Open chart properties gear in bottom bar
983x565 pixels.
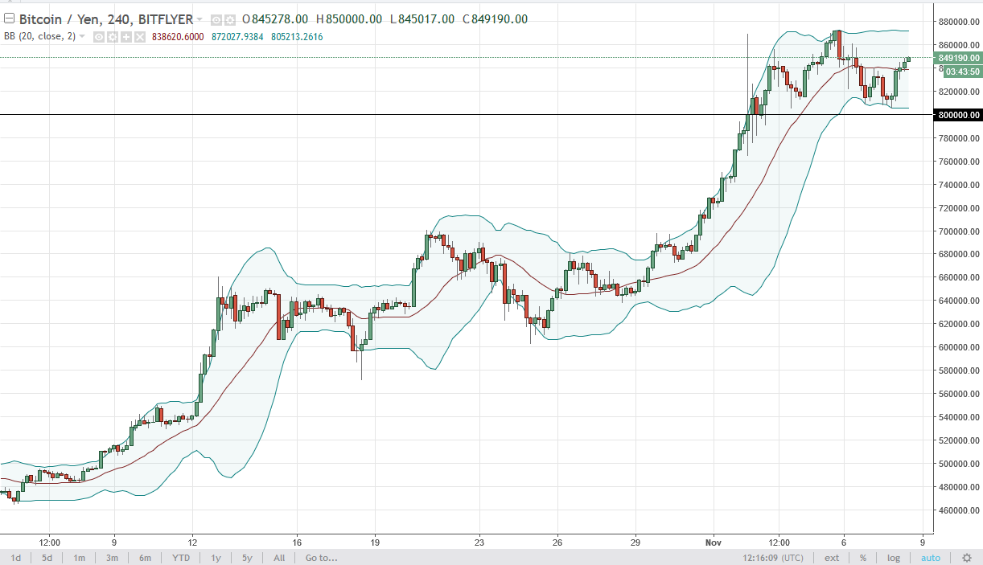coord(966,558)
